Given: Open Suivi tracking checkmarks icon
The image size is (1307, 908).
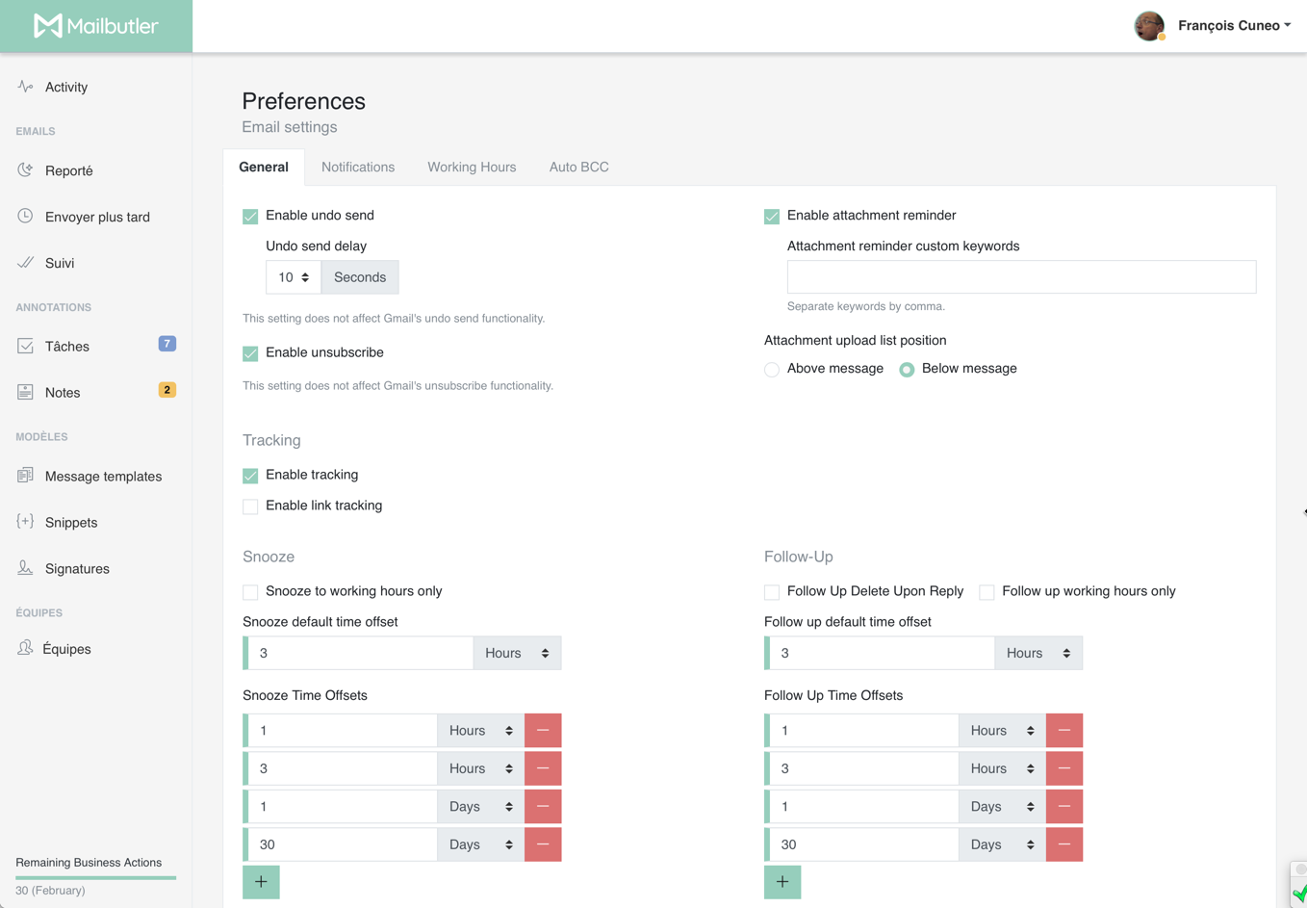Looking at the screenshot, I should pyautogui.click(x=25, y=263).
